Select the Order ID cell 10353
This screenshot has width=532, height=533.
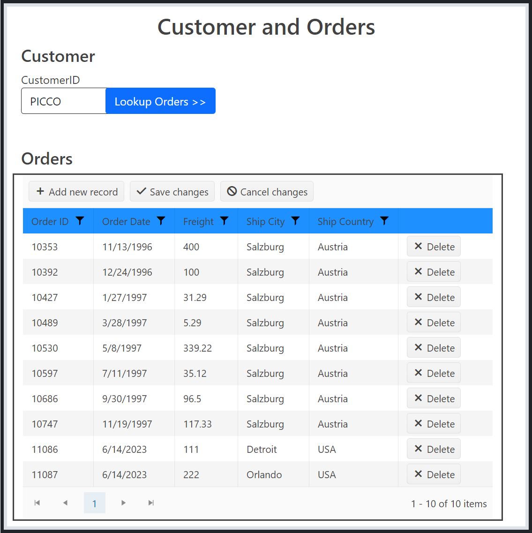click(x=58, y=247)
